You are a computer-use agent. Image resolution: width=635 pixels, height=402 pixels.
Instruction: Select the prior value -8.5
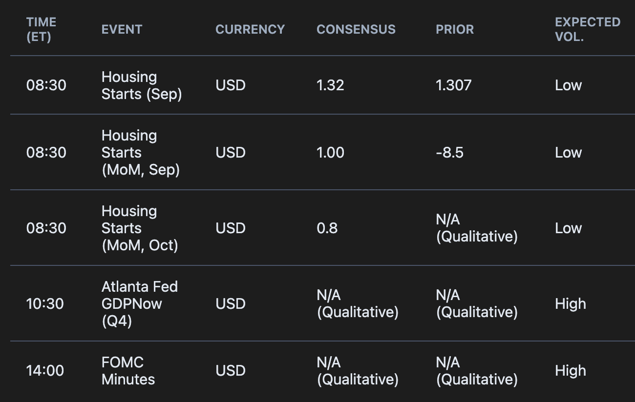click(449, 152)
